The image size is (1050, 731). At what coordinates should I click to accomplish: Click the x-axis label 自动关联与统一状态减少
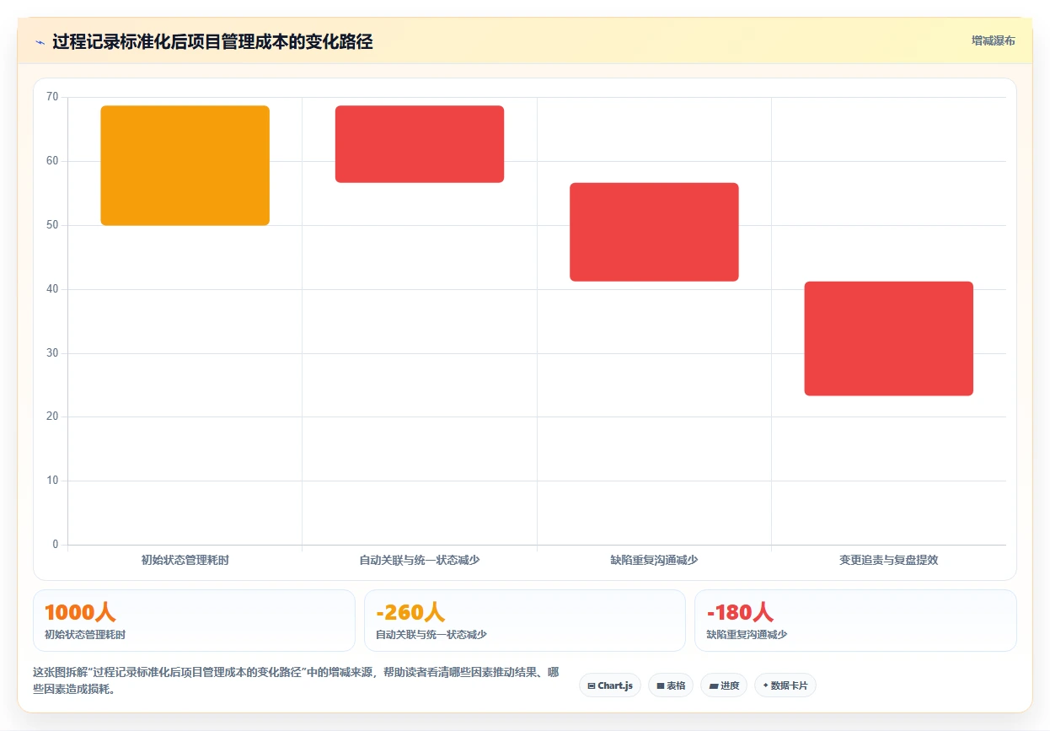pyautogui.click(x=420, y=560)
